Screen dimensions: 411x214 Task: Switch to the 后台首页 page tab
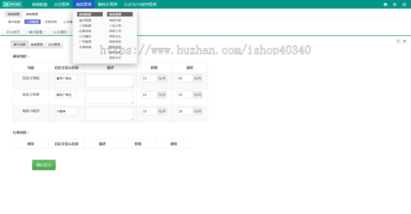coord(13,31)
